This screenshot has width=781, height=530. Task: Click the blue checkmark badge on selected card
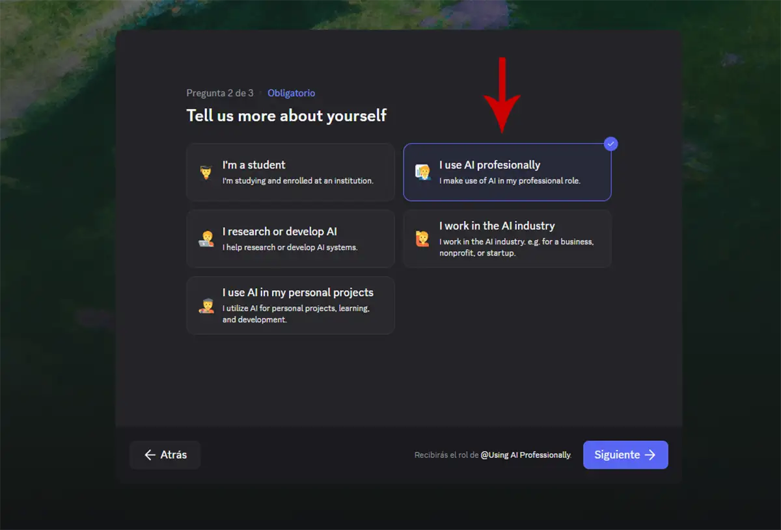tap(610, 144)
